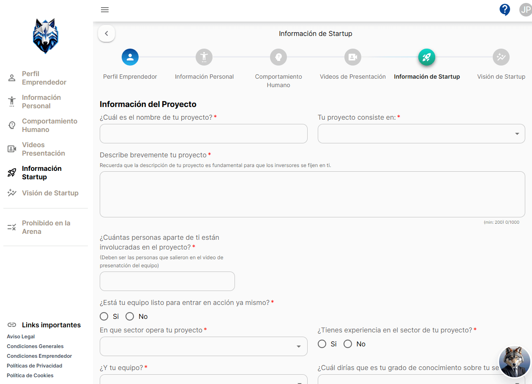
Task: Focus the project name input field
Action: 204,134
